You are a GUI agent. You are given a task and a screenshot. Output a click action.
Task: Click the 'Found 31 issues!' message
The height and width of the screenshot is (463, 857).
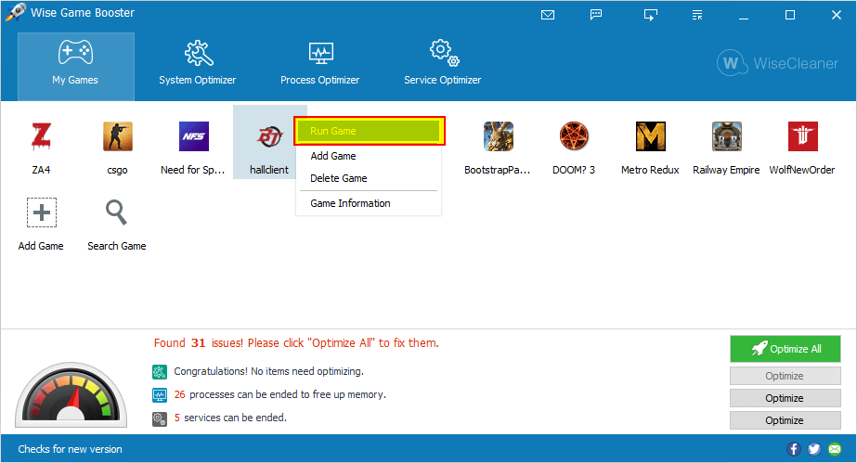tap(296, 343)
